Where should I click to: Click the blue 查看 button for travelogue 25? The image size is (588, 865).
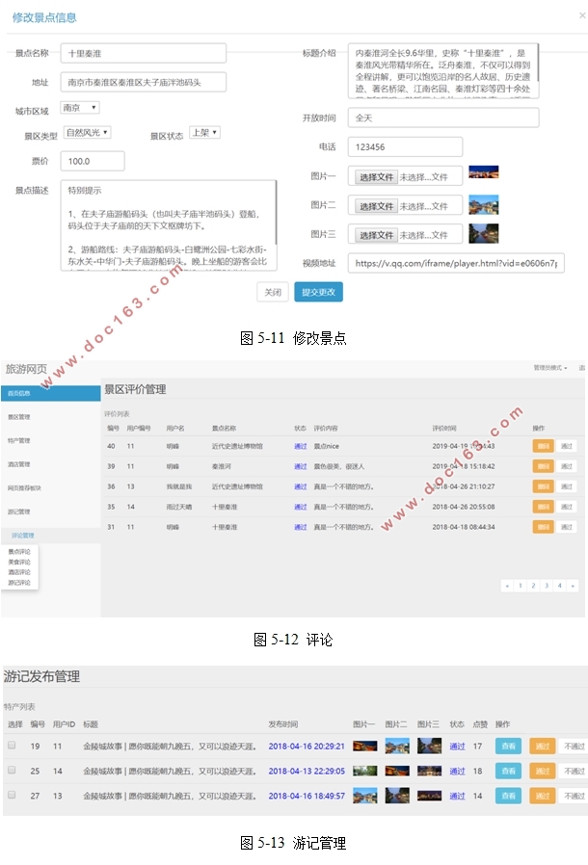509,771
